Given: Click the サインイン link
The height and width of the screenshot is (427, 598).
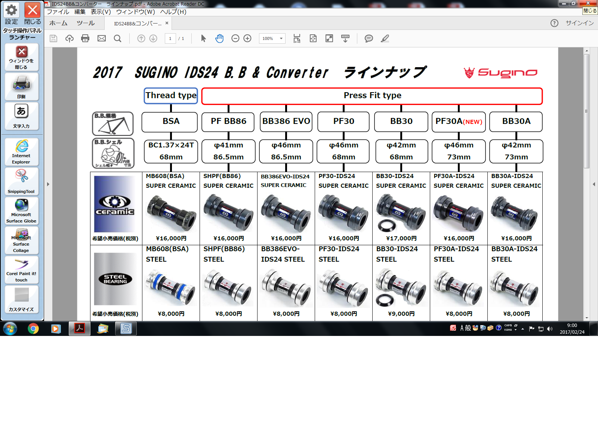Looking at the screenshot, I should [x=579, y=23].
